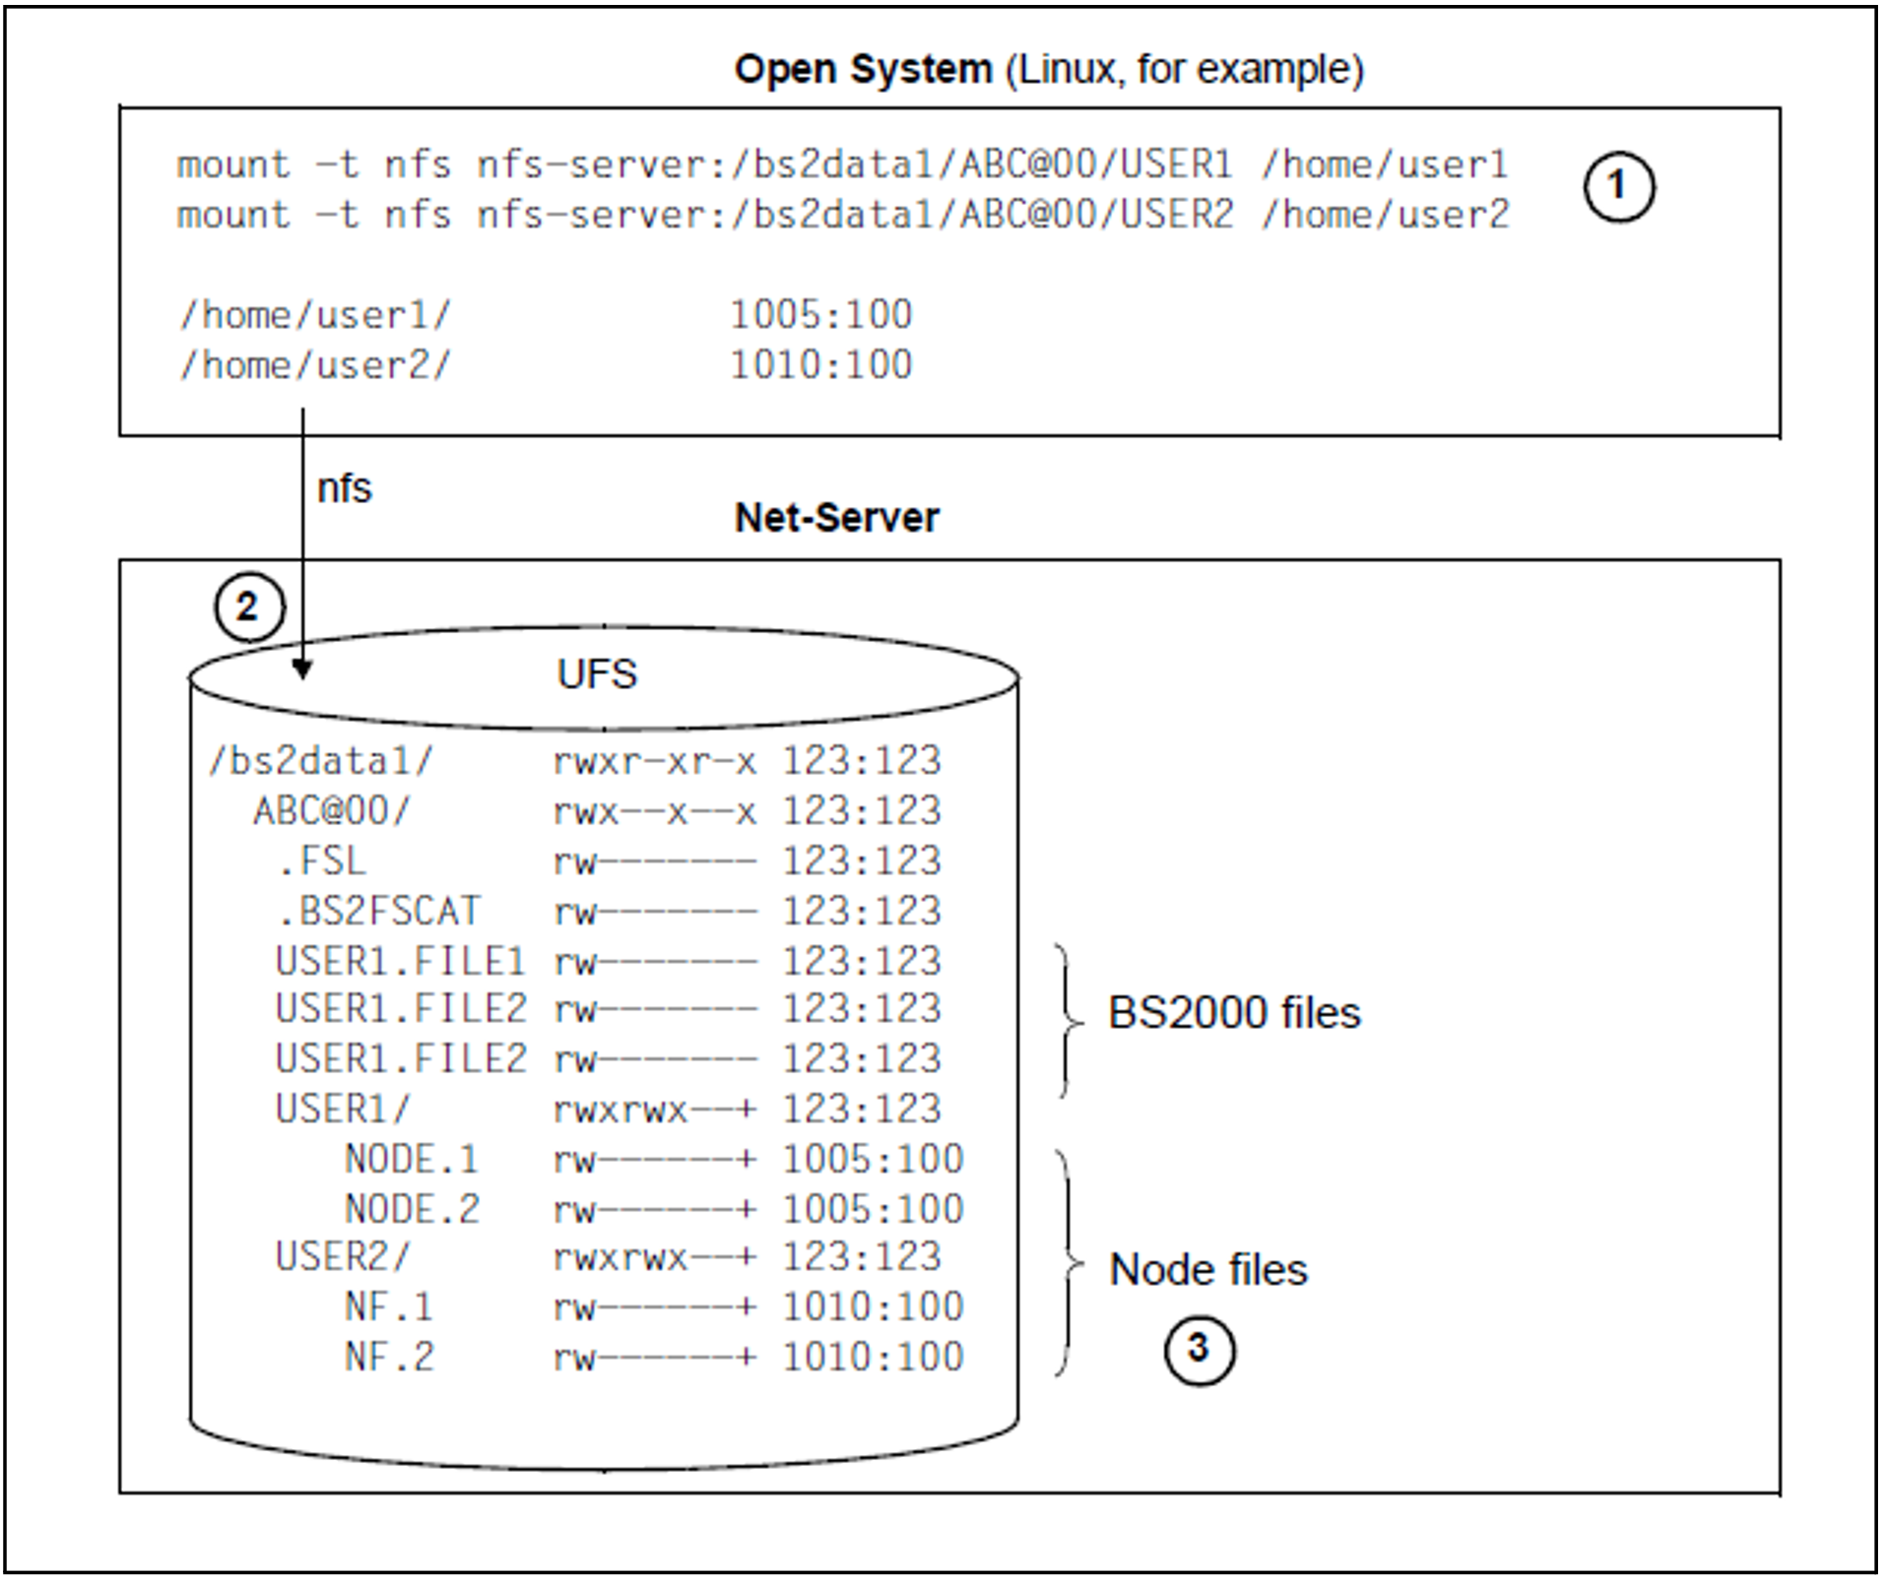This screenshot has height=1579, width=1884.
Task: Select the ABC@00/ directory entry
Action: coord(331,811)
